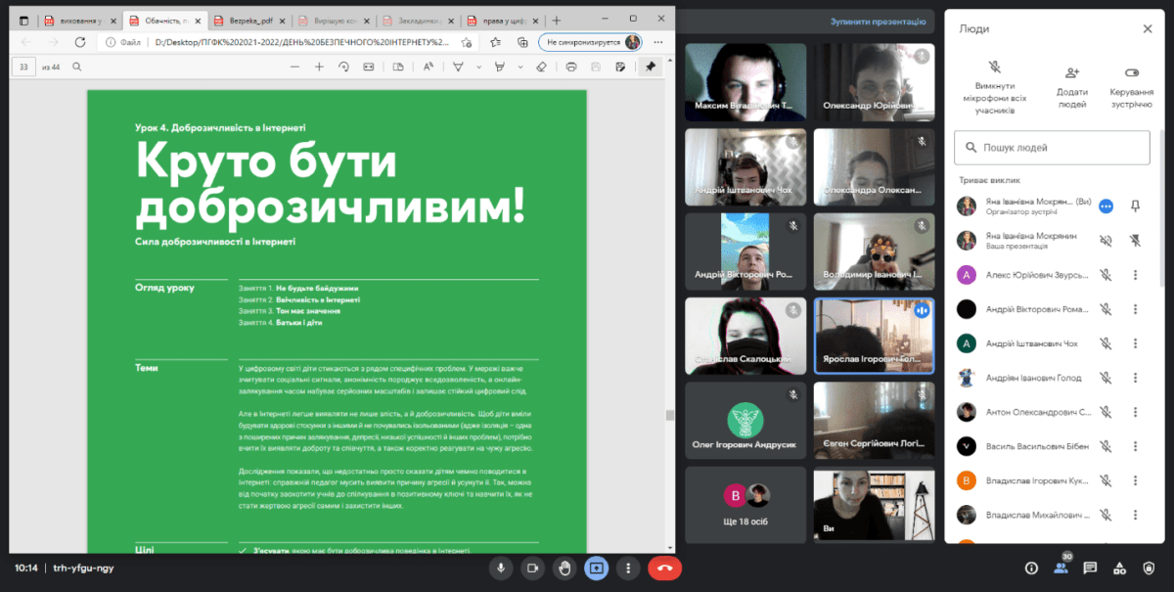1174x592 pixels.
Task: Click the red leave call button
Action: (664, 568)
